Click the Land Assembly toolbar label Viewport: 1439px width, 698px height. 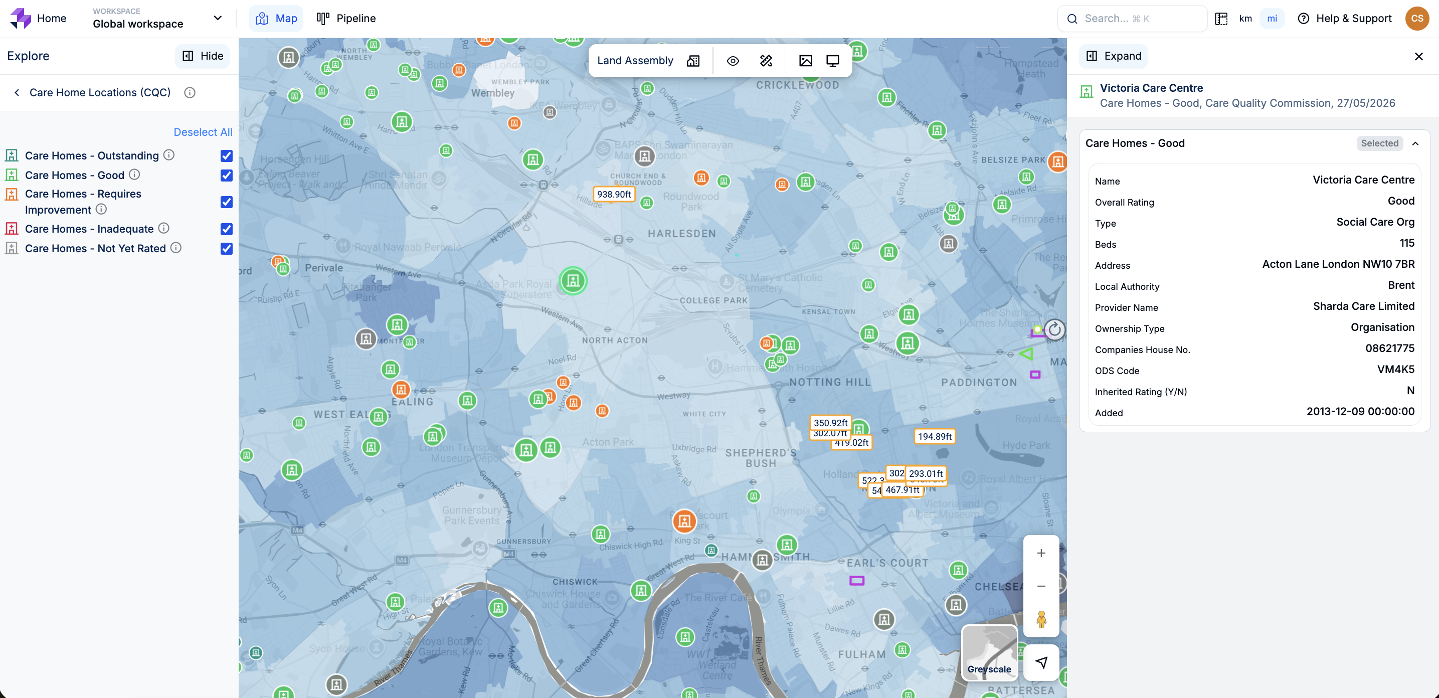pyautogui.click(x=635, y=60)
